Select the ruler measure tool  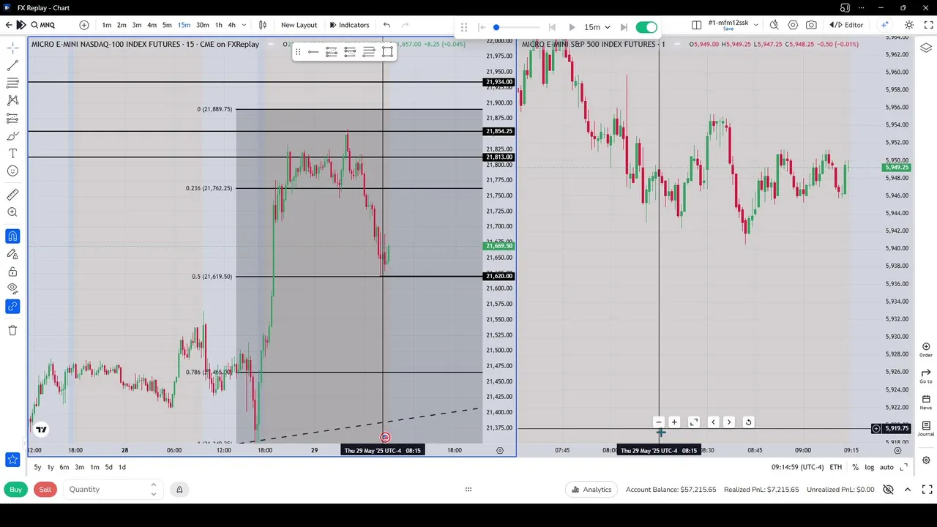pos(12,195)
